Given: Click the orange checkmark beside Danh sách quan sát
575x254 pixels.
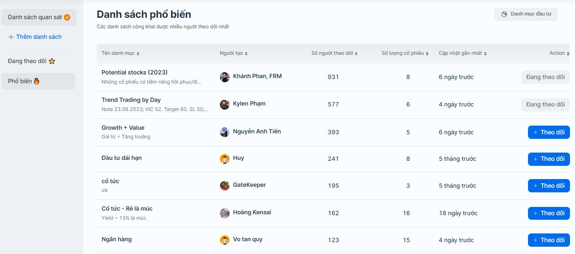Looking at the screenshot, I should (67, 17).
